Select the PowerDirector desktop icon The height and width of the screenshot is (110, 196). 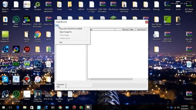tap(27, 20)
